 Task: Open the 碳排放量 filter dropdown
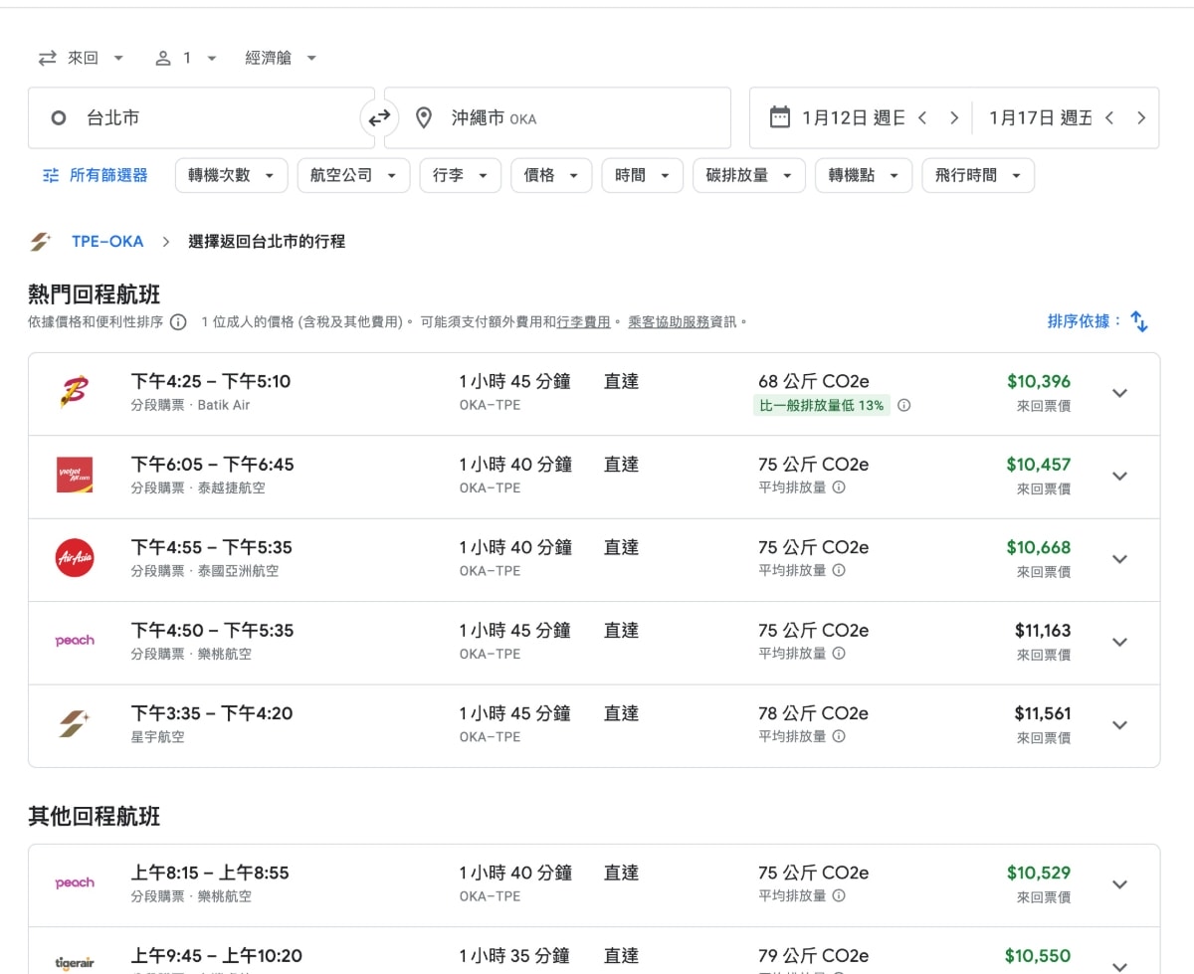click(749, 175)
